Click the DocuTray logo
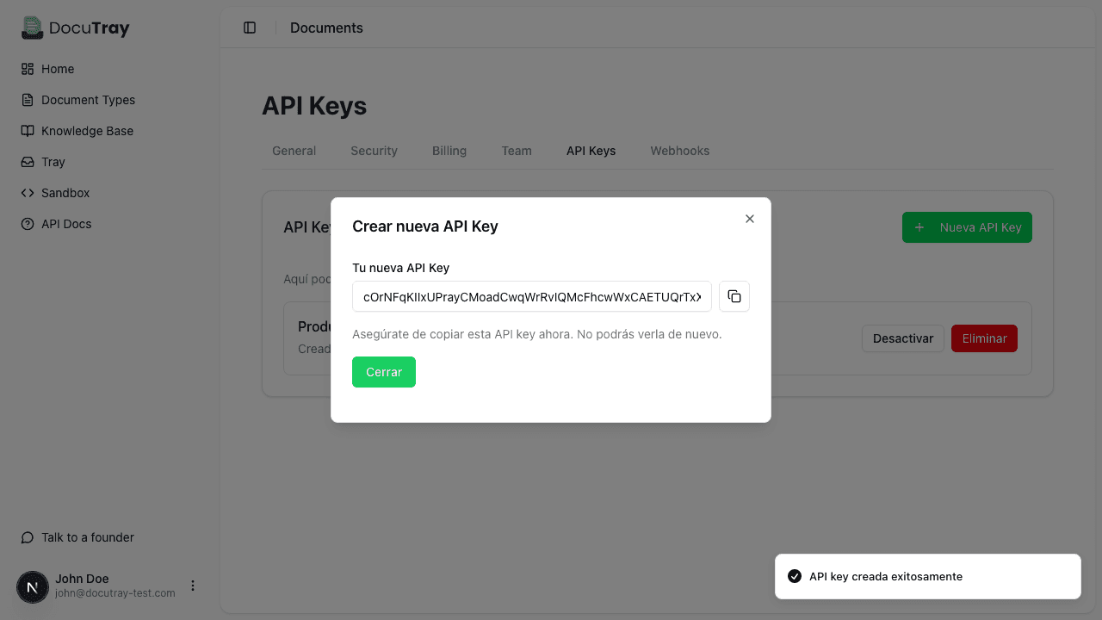 75,28
